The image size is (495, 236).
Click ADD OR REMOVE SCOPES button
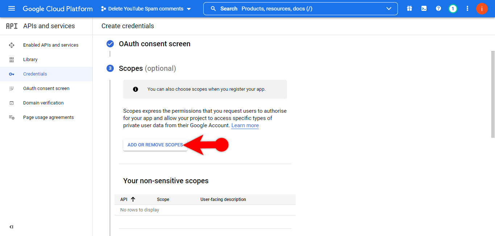(155, 145)
